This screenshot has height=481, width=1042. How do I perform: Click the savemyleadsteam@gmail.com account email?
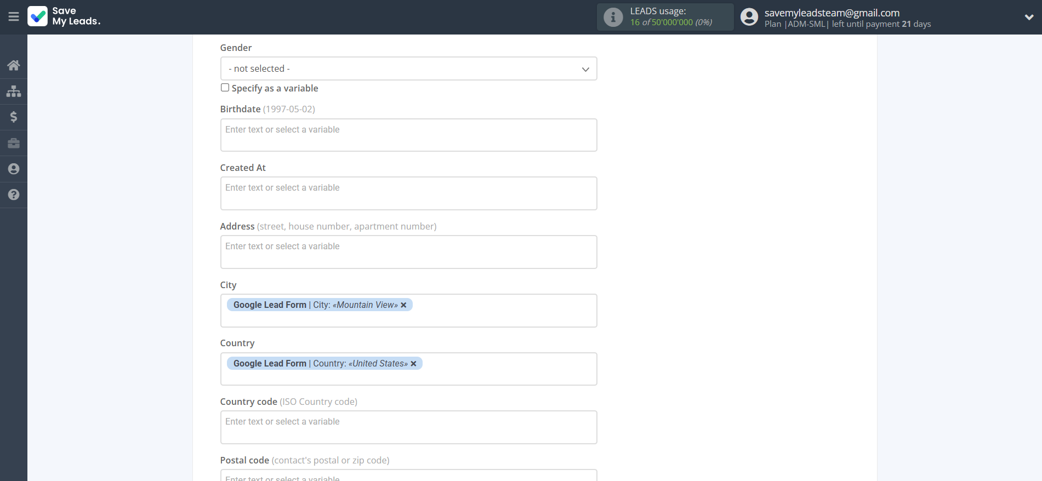(x=832, y=13)
